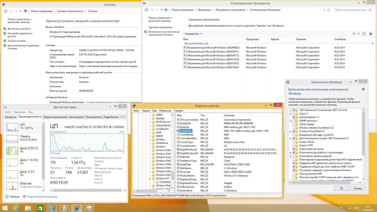
Task: Expand the Windows PowerShell 2.0 node
Action: 290,131
